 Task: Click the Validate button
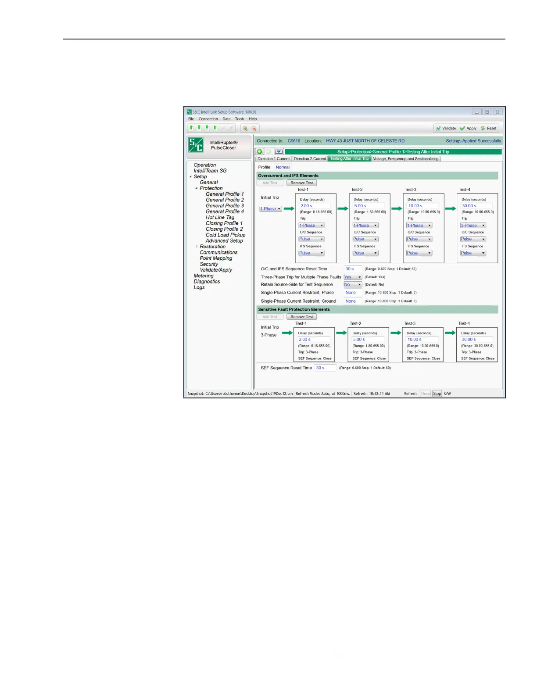pyautogui.click(x=445, y=128)
